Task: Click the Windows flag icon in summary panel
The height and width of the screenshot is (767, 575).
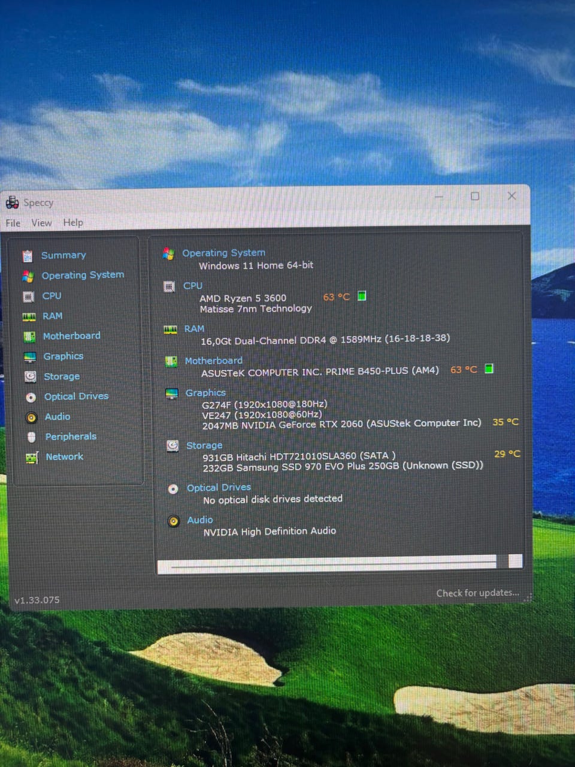Action: click(x=169, y=254)
